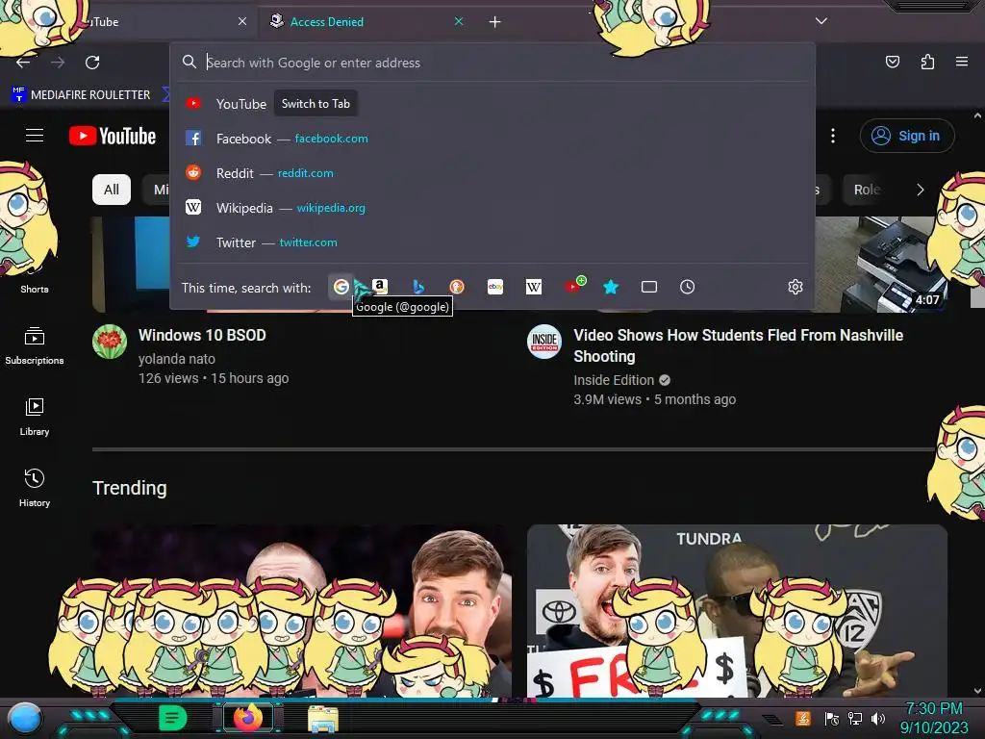985x739 pixels.
Task: Search history using clock icon
Action: 687,287
